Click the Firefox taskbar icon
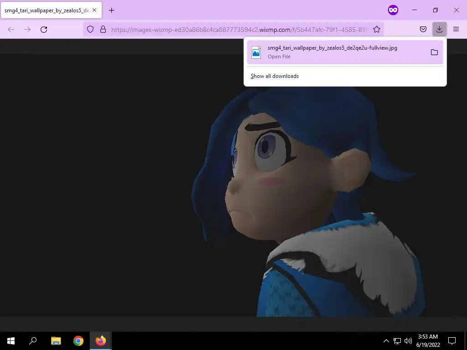 (x=101, y=341)
